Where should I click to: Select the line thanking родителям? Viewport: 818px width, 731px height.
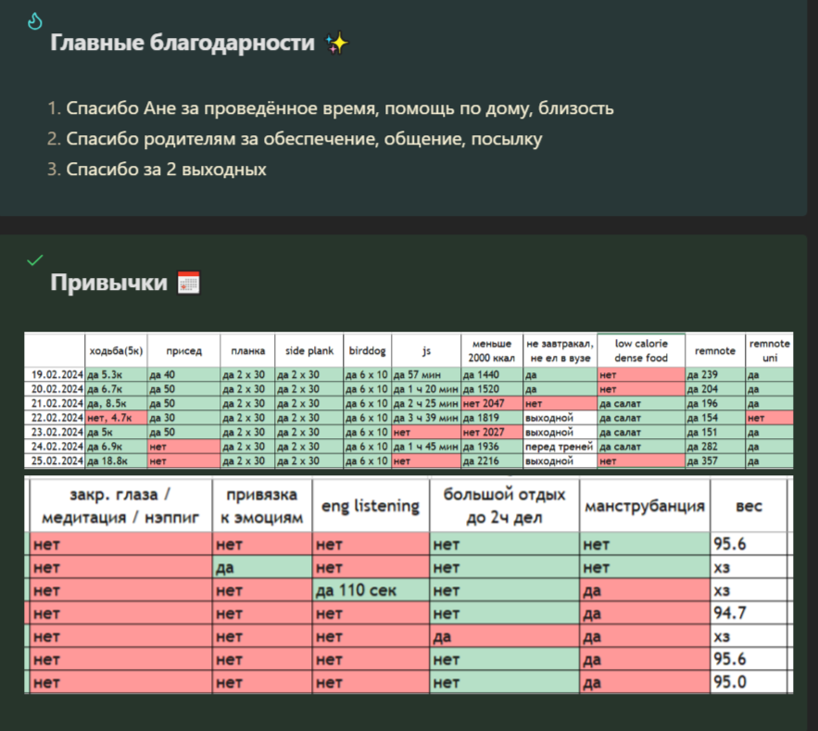pyautogui.click(x=304, y=139)
